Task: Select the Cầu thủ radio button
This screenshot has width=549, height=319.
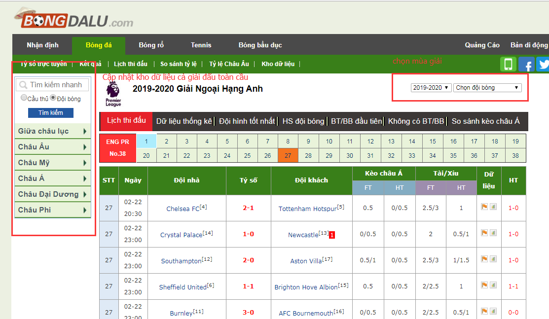Action: point(24,98)
